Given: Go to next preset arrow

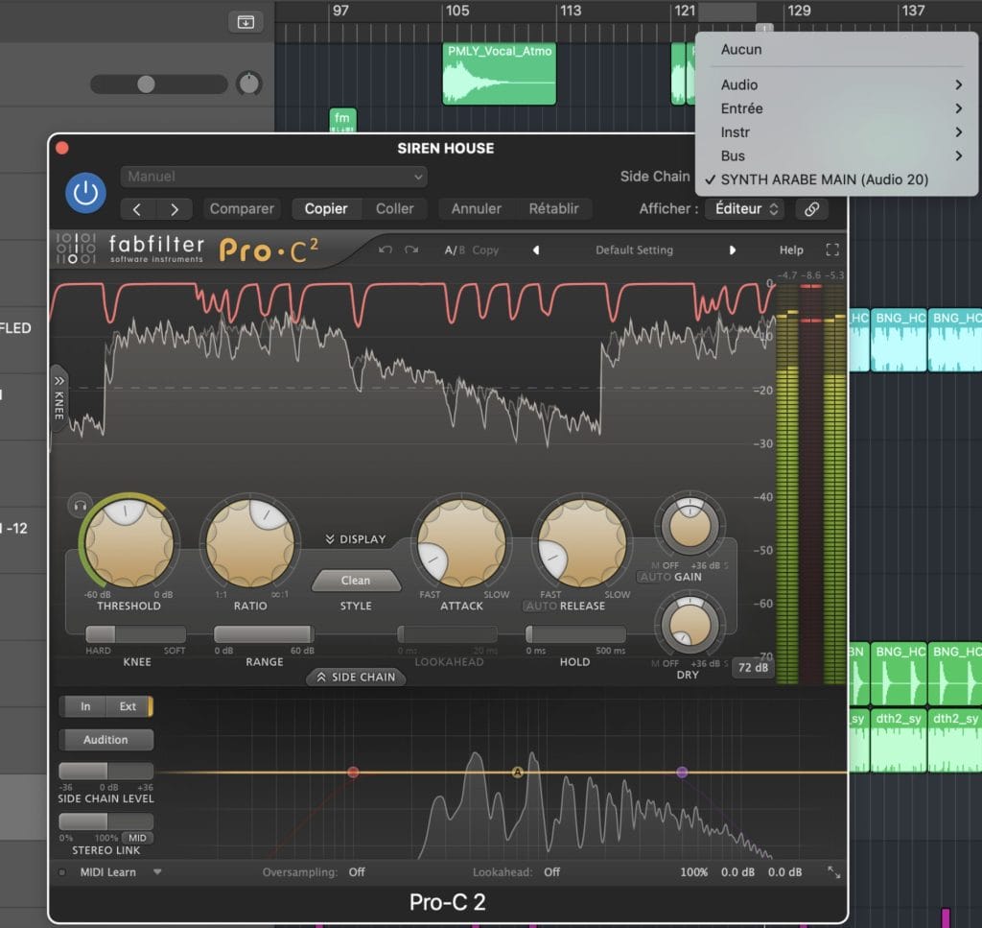Looking at the screenshot, I should [x=733, y=250].
